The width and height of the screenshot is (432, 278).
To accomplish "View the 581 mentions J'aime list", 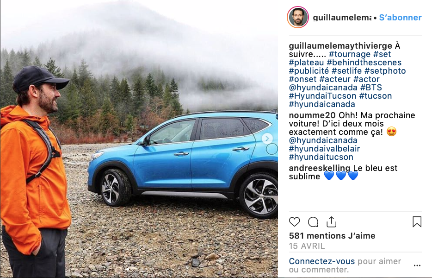I will click(332, 236).
